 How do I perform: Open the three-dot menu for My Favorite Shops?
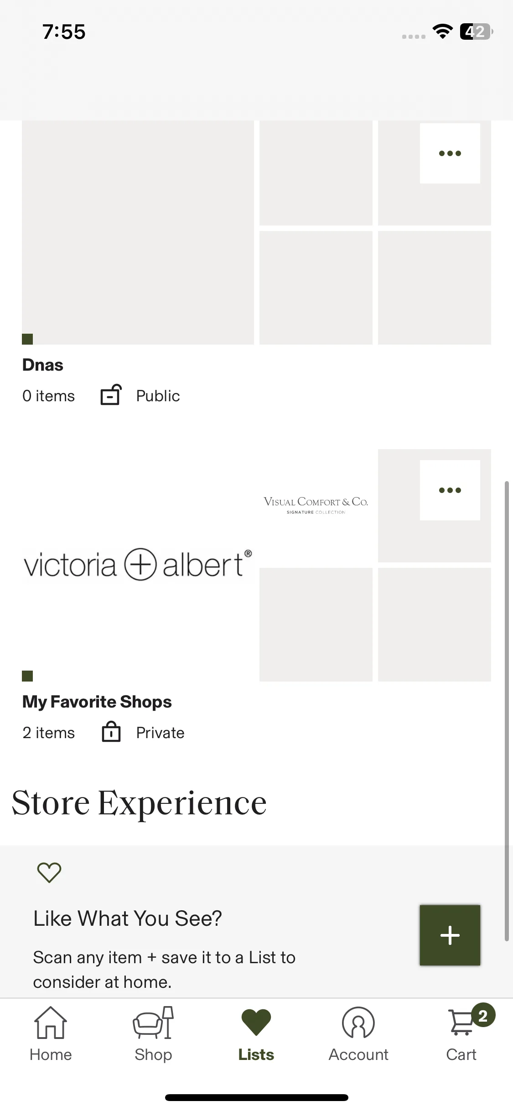450,490
